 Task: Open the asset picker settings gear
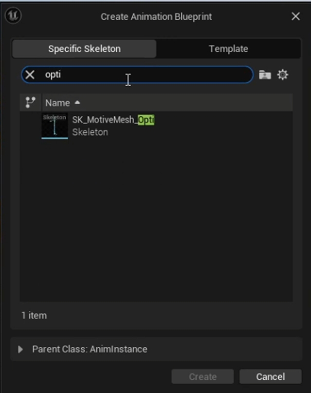pyautogui.click(x=283, y=75)
